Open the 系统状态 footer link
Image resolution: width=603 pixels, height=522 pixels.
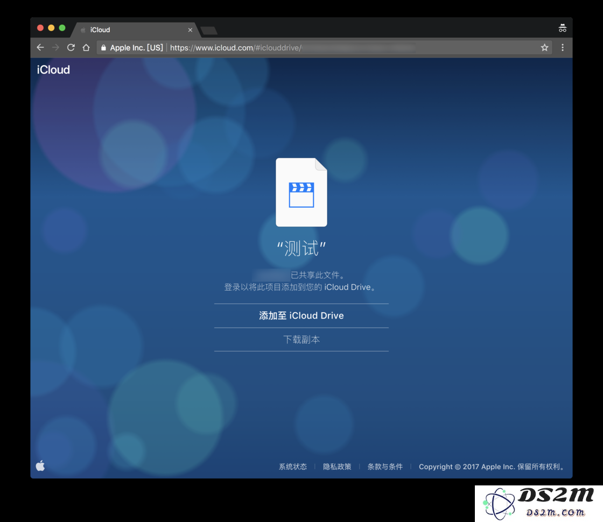293,467
